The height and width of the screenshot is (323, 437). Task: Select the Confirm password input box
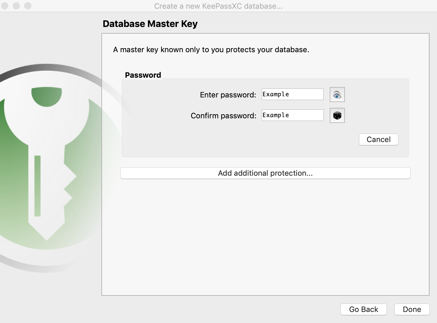[292, 115]
